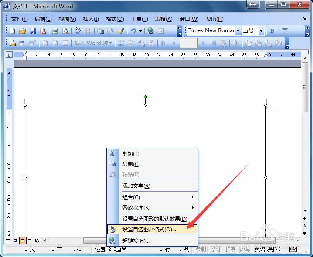Go to next page double arrow
The image size is (313, 257).
(304, 233)
